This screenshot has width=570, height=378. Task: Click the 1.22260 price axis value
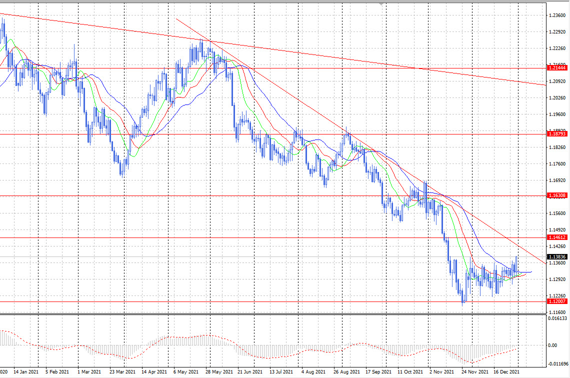click(557, 48)
